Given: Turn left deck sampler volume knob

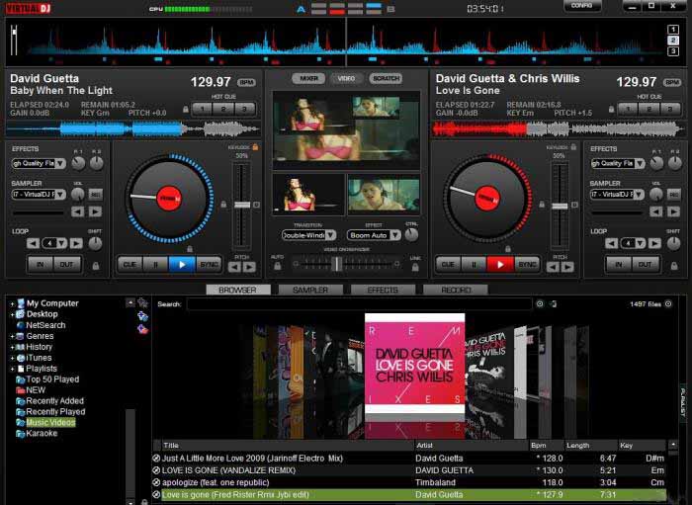Looking at the screenshot, I should (78, 195).
